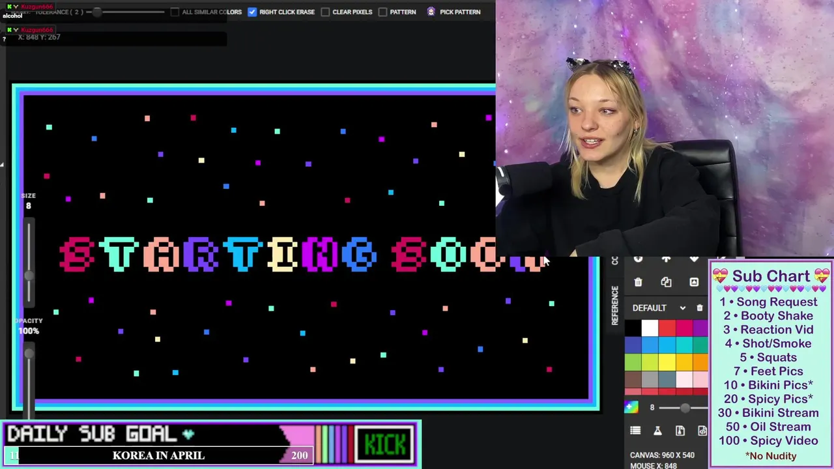Select the gray swatch
This screenshot has height=469, width=834.
coord(650,379)
